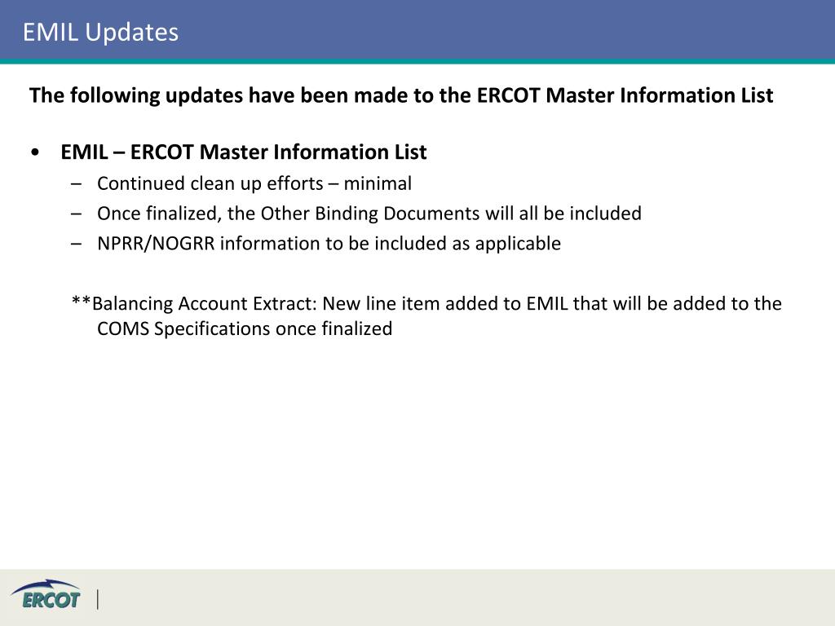835x626 pixels.
Task: Click 'Continued clean up efforts – minimal' line
Action: point(254,183)
